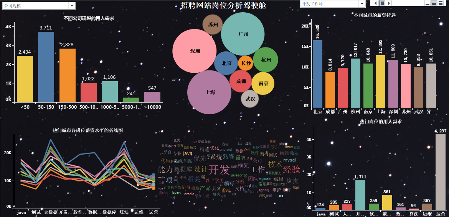Click the teal demand bar labeled 1,711

coord(360,195)
